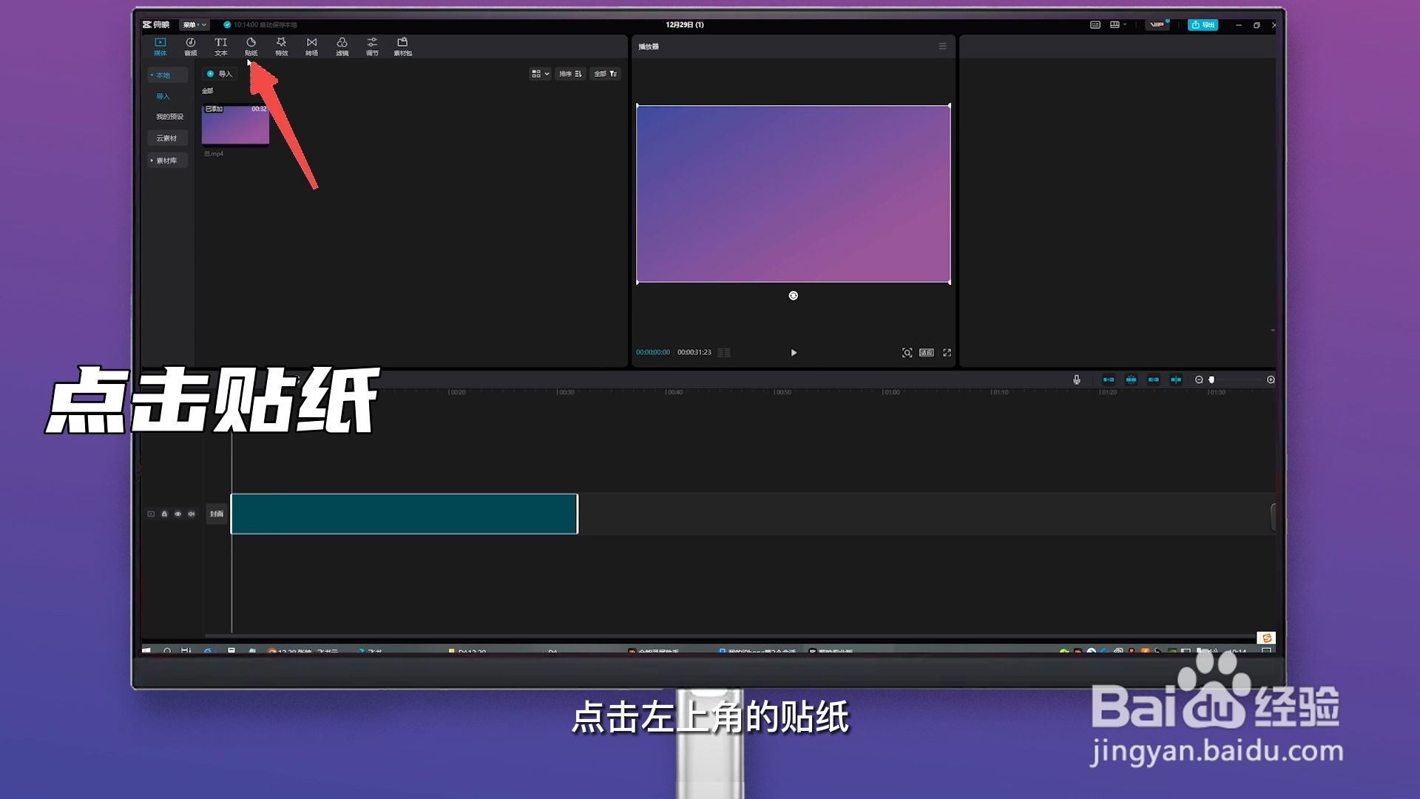
Task: Click the Sogou input method icon
Action: 1266,638
